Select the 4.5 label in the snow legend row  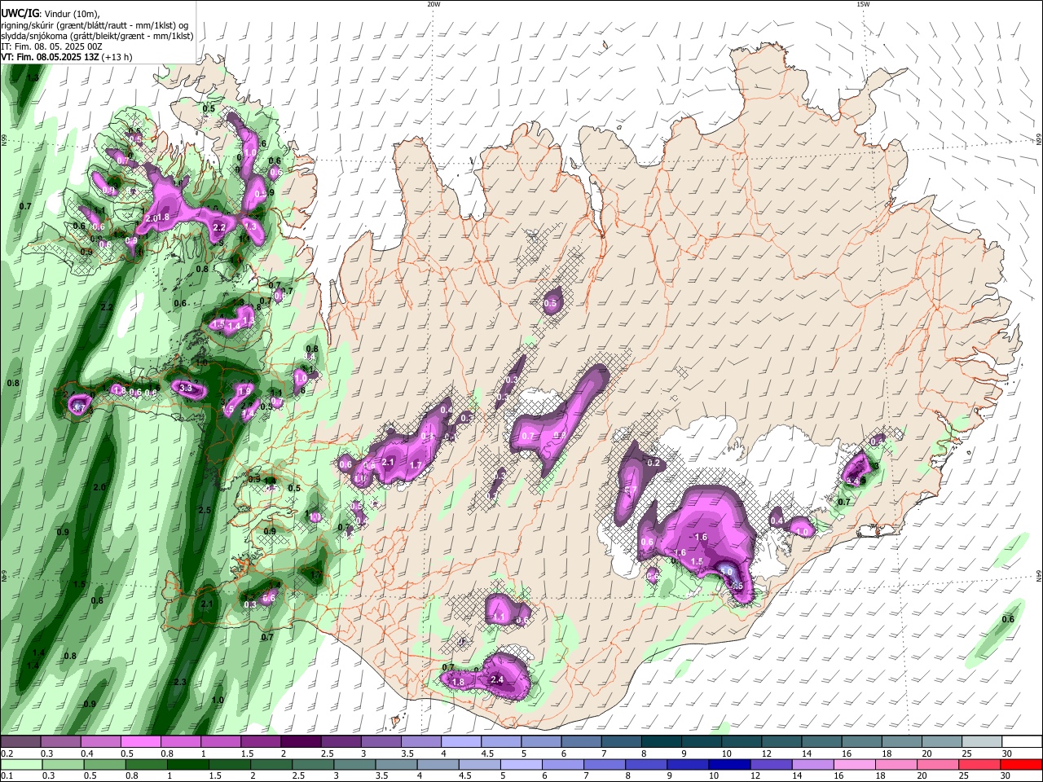(x=487, y=753)
